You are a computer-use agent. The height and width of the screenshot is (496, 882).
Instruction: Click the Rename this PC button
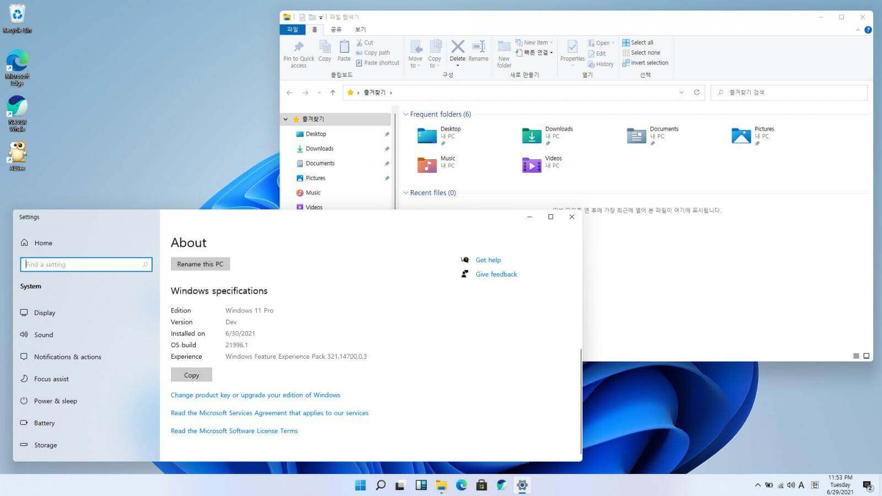(200, 264)
